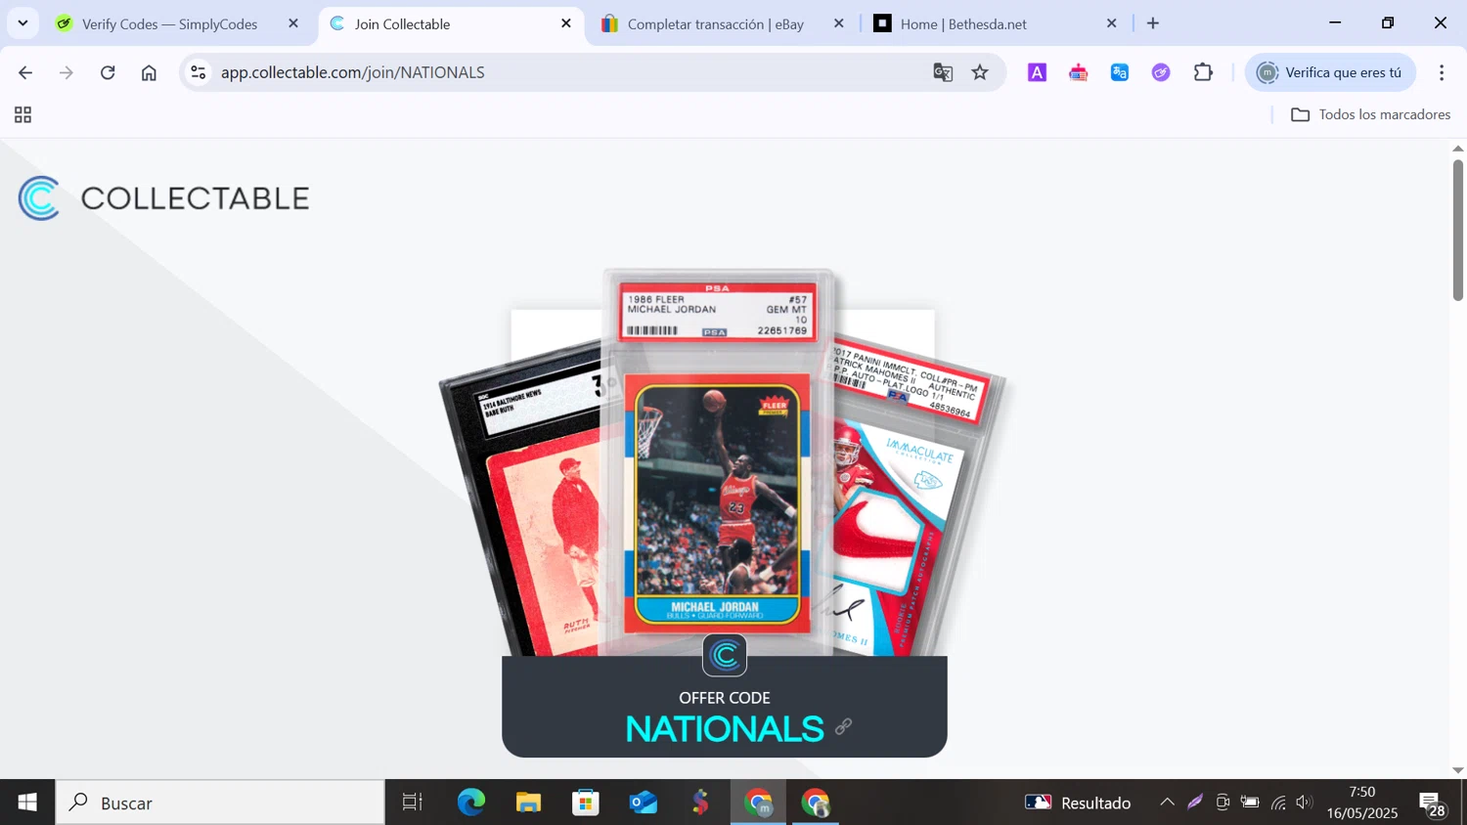Viewport: 1467px width, 825px height.
Task: Reload the current page
Action: click(108, 72)
